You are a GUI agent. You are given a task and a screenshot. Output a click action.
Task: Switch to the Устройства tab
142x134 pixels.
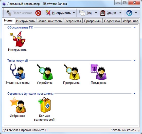coord(73,21)
